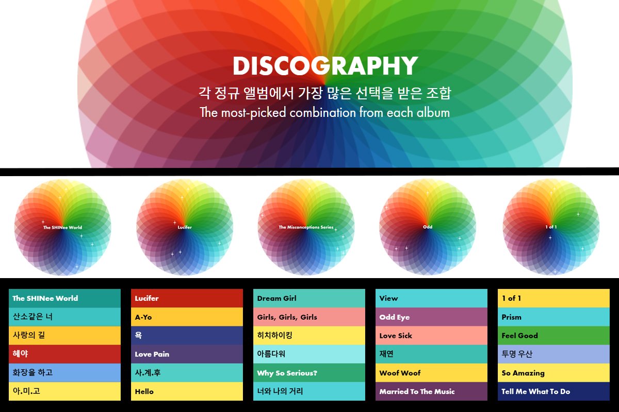This screenshot has height=412, width=619.
Task: Select the navy 'Tell Me What To Do' swatch
Action: (x=553, y=391)
